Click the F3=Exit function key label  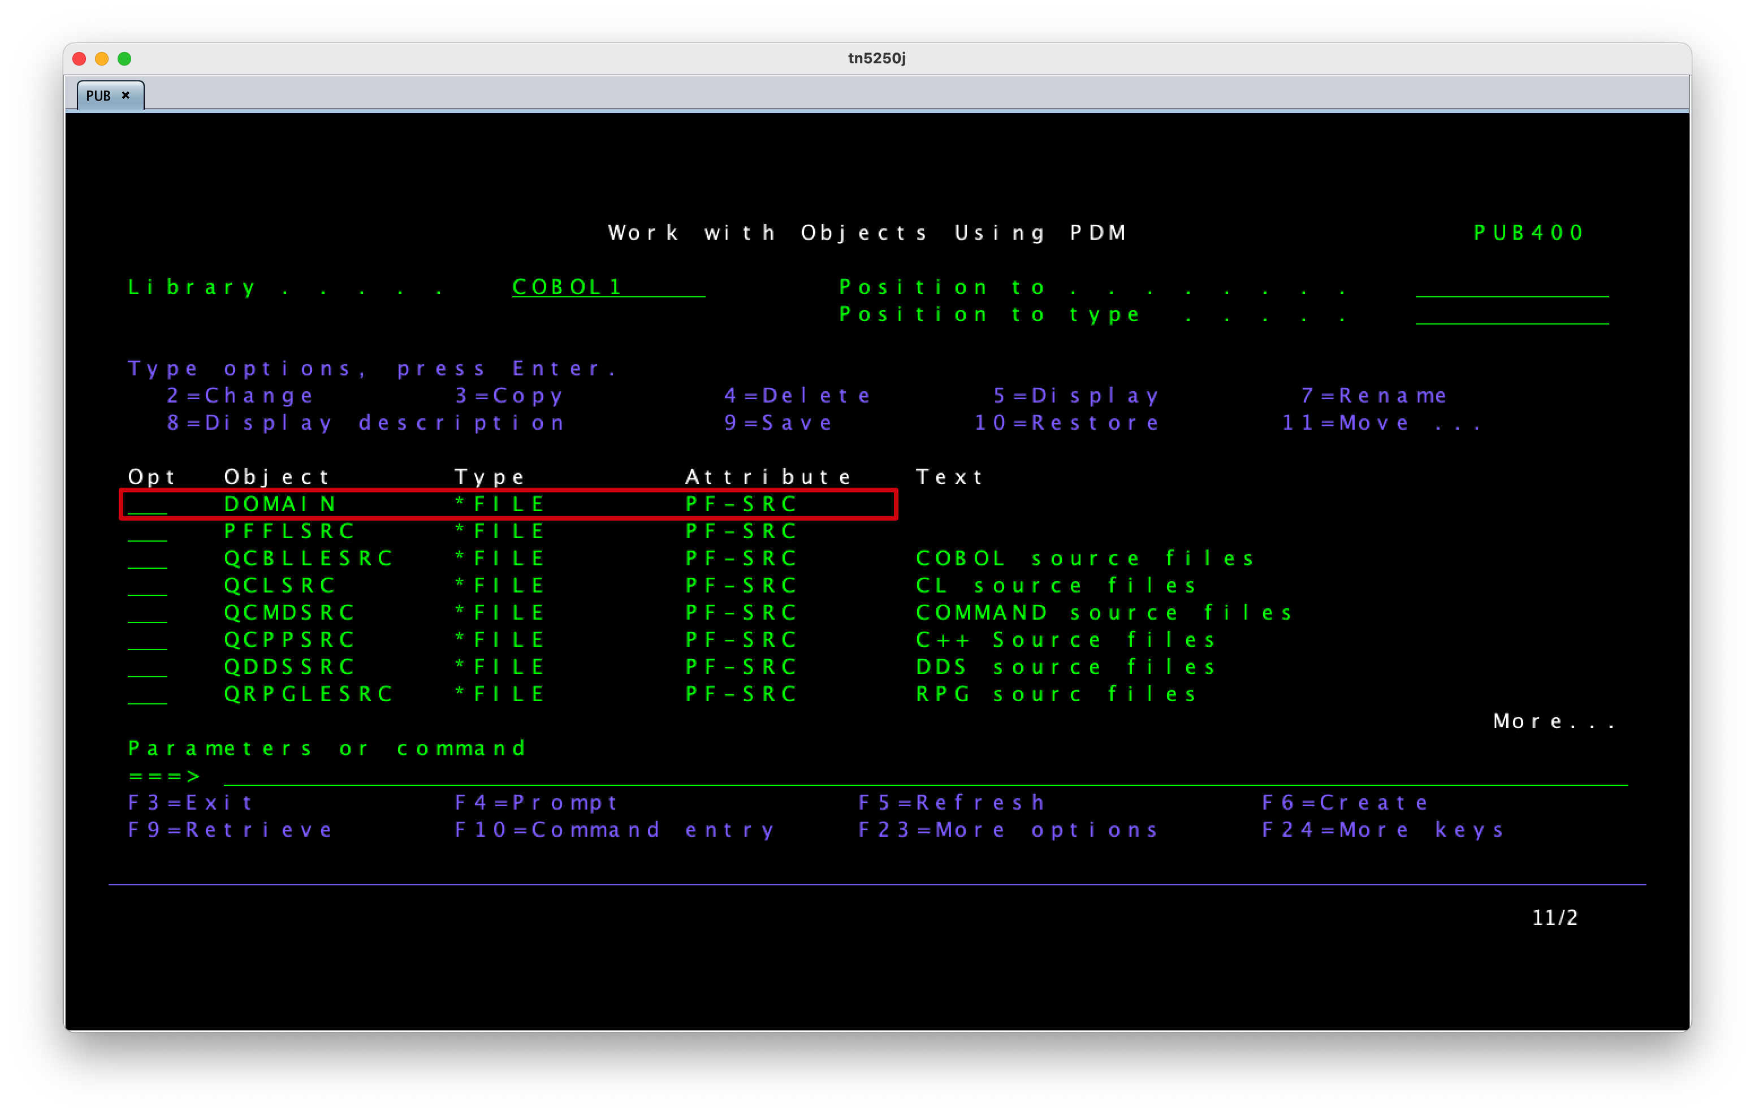coord(190,803)
